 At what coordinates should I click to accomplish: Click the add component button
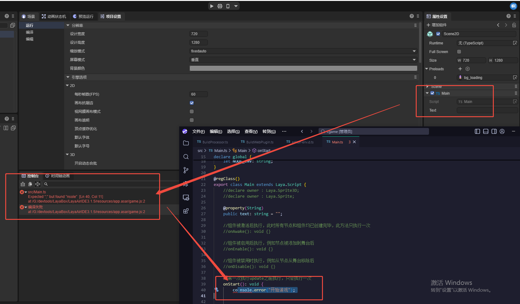point(436,25)
